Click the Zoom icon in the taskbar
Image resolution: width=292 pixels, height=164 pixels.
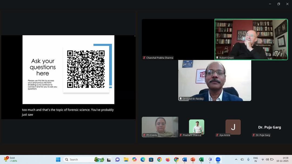[x=218, y=159]
